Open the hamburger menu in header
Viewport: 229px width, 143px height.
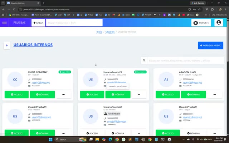point(4,23)
